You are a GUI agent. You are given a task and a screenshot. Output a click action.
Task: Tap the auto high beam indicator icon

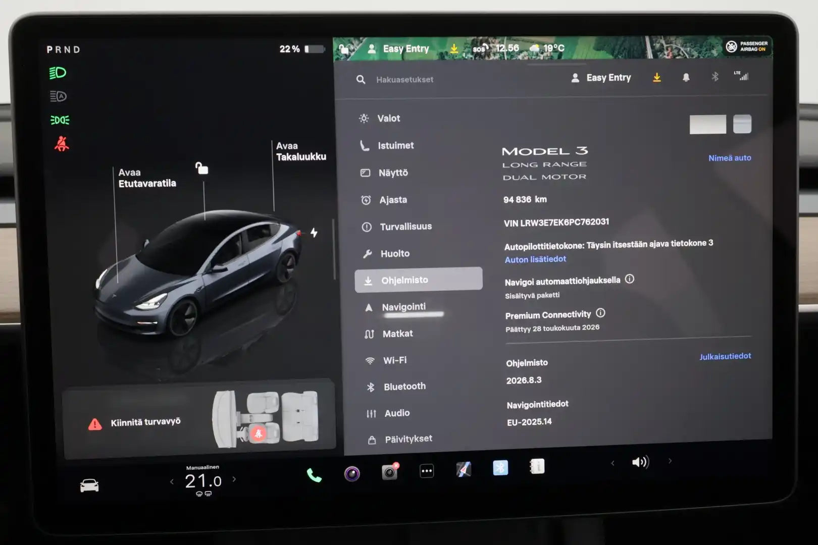click(x=58, y=96)
